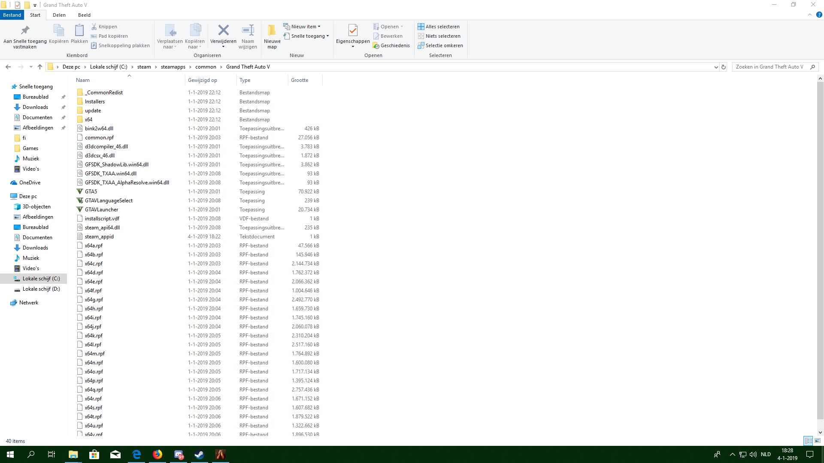Click the Eigenschappen properties icon
This screenshot has width=824, height=463.
[x=353, y=31]
